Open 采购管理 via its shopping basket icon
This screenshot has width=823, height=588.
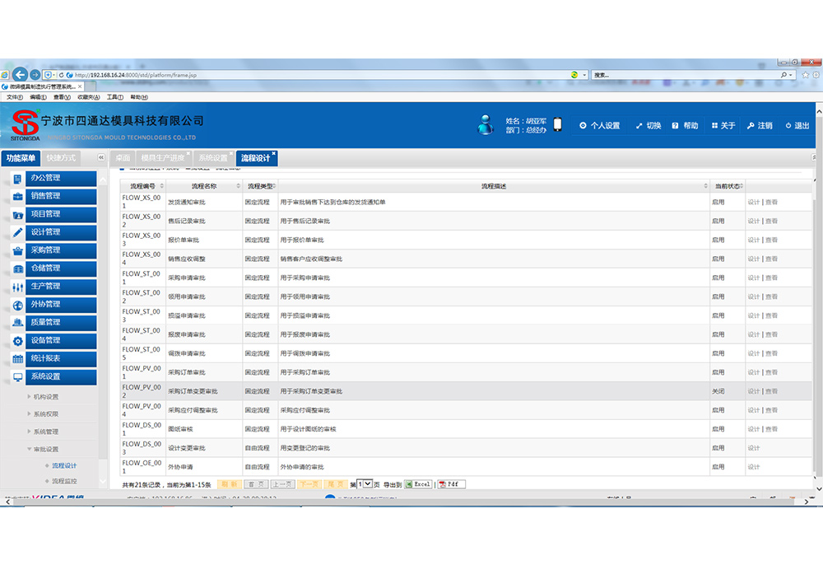coord(18,250)
